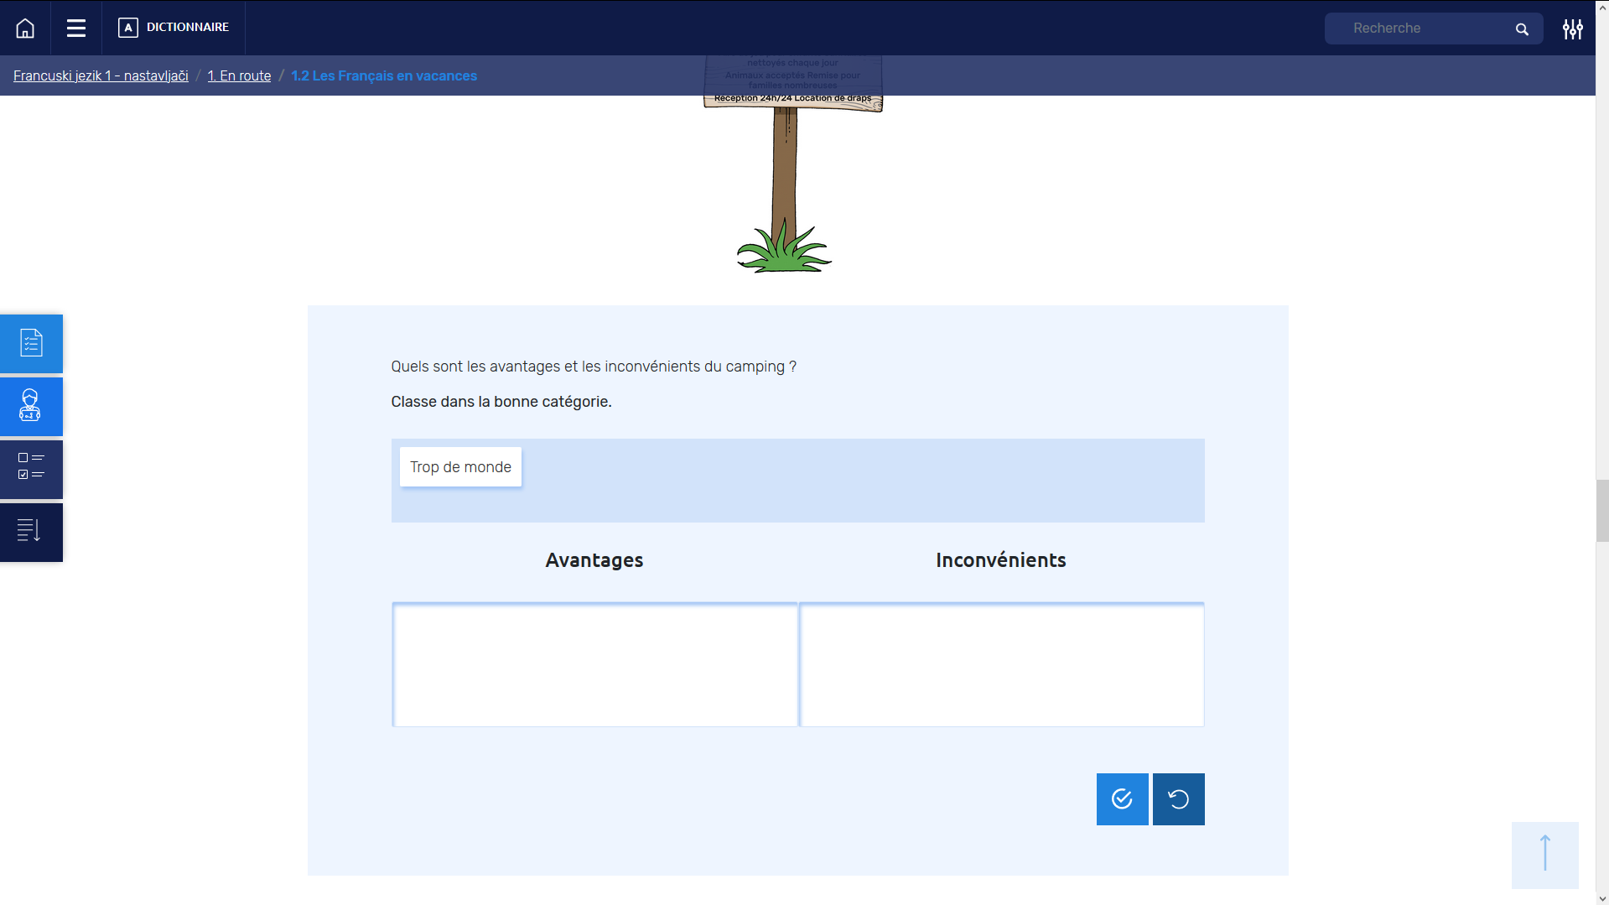Open the checkbox list sidebar icon
Viewport: 1609px width, 905px height.
[x=31, y=469]
